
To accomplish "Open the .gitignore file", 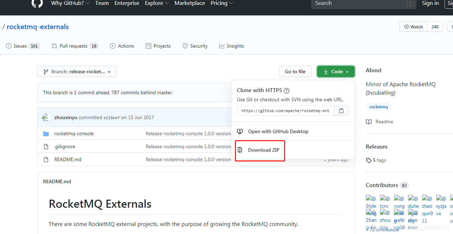I will click(x=65, y=146).
